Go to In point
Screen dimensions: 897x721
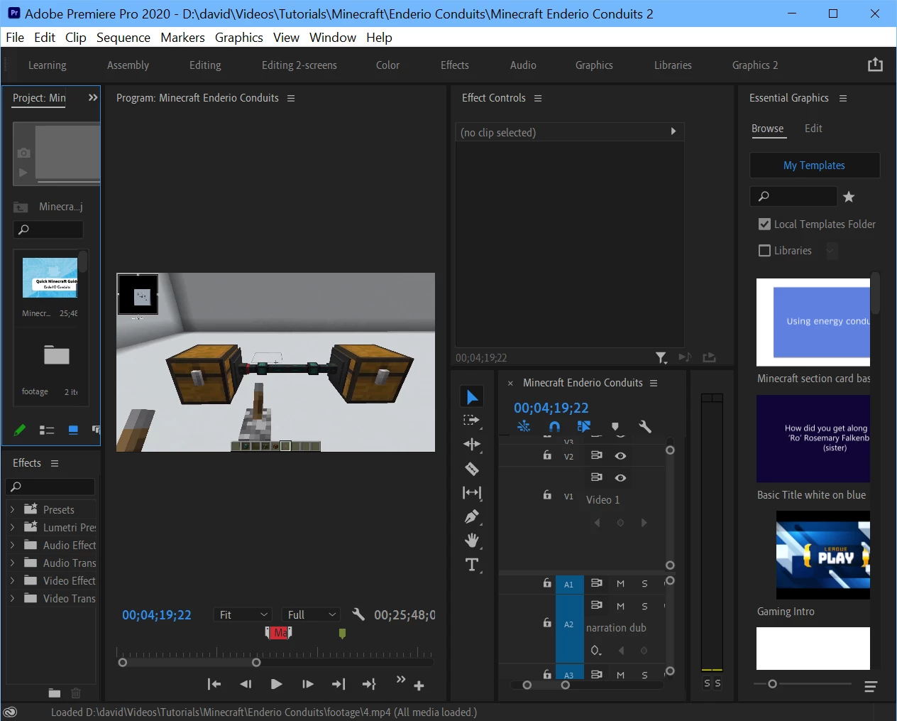[x=214, y=684]
